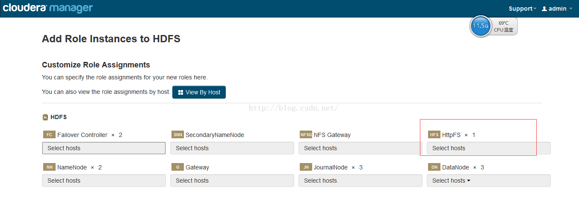The width and height of the screenshot is (579, 207).
Task: Click the HFS HttpFS badge
Action: [434, 135]
